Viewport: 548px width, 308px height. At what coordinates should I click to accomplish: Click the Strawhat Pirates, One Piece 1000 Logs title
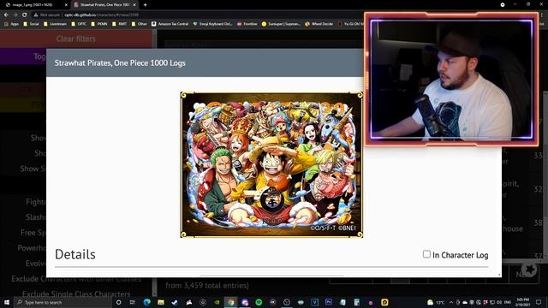(x=120, y=63)
